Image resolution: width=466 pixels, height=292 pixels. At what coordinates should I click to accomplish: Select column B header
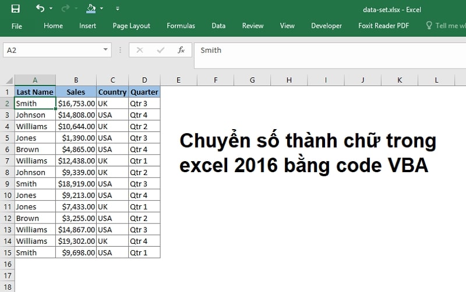tap(76, 80)
